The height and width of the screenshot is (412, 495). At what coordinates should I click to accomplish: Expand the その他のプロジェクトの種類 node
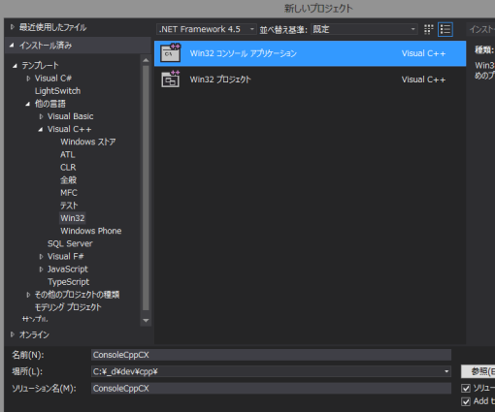pos(28,295)
